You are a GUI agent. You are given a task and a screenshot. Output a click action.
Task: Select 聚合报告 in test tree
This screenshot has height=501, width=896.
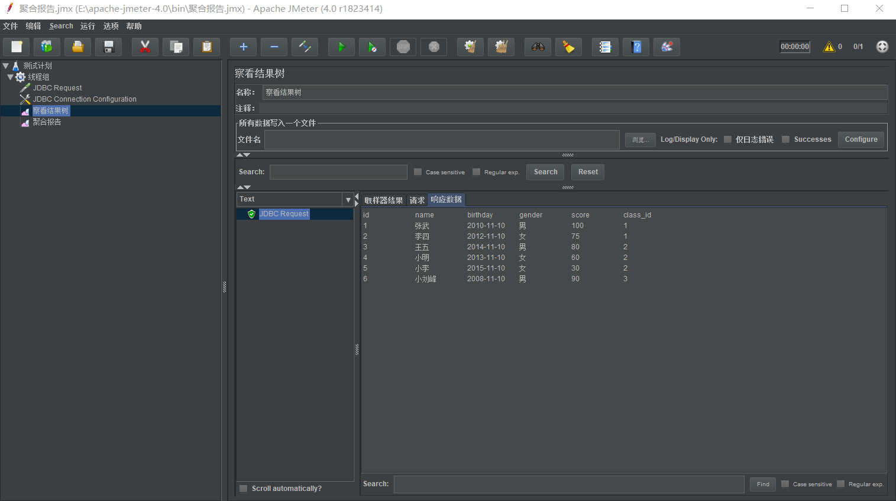pyautogui.click(x=47, y=122)
